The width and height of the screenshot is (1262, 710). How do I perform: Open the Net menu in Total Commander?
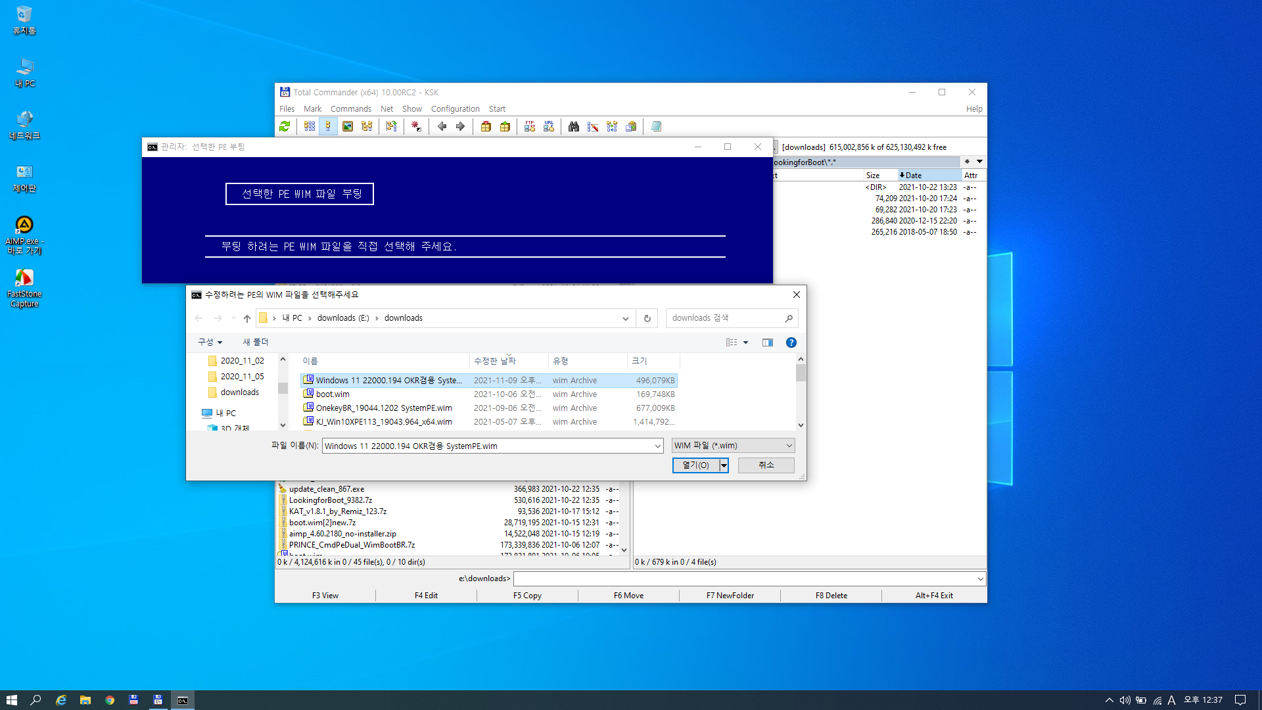click(x=387, y=109)
